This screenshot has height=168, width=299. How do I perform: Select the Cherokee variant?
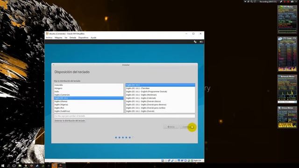click(x=160, y=88)
